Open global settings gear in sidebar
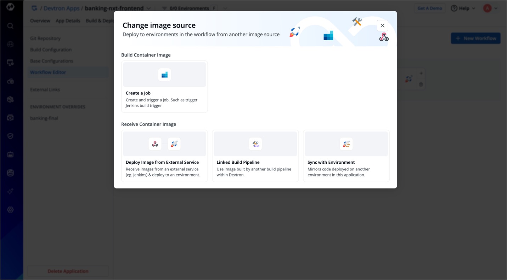 pyautogui.click(x=10, y=210)
